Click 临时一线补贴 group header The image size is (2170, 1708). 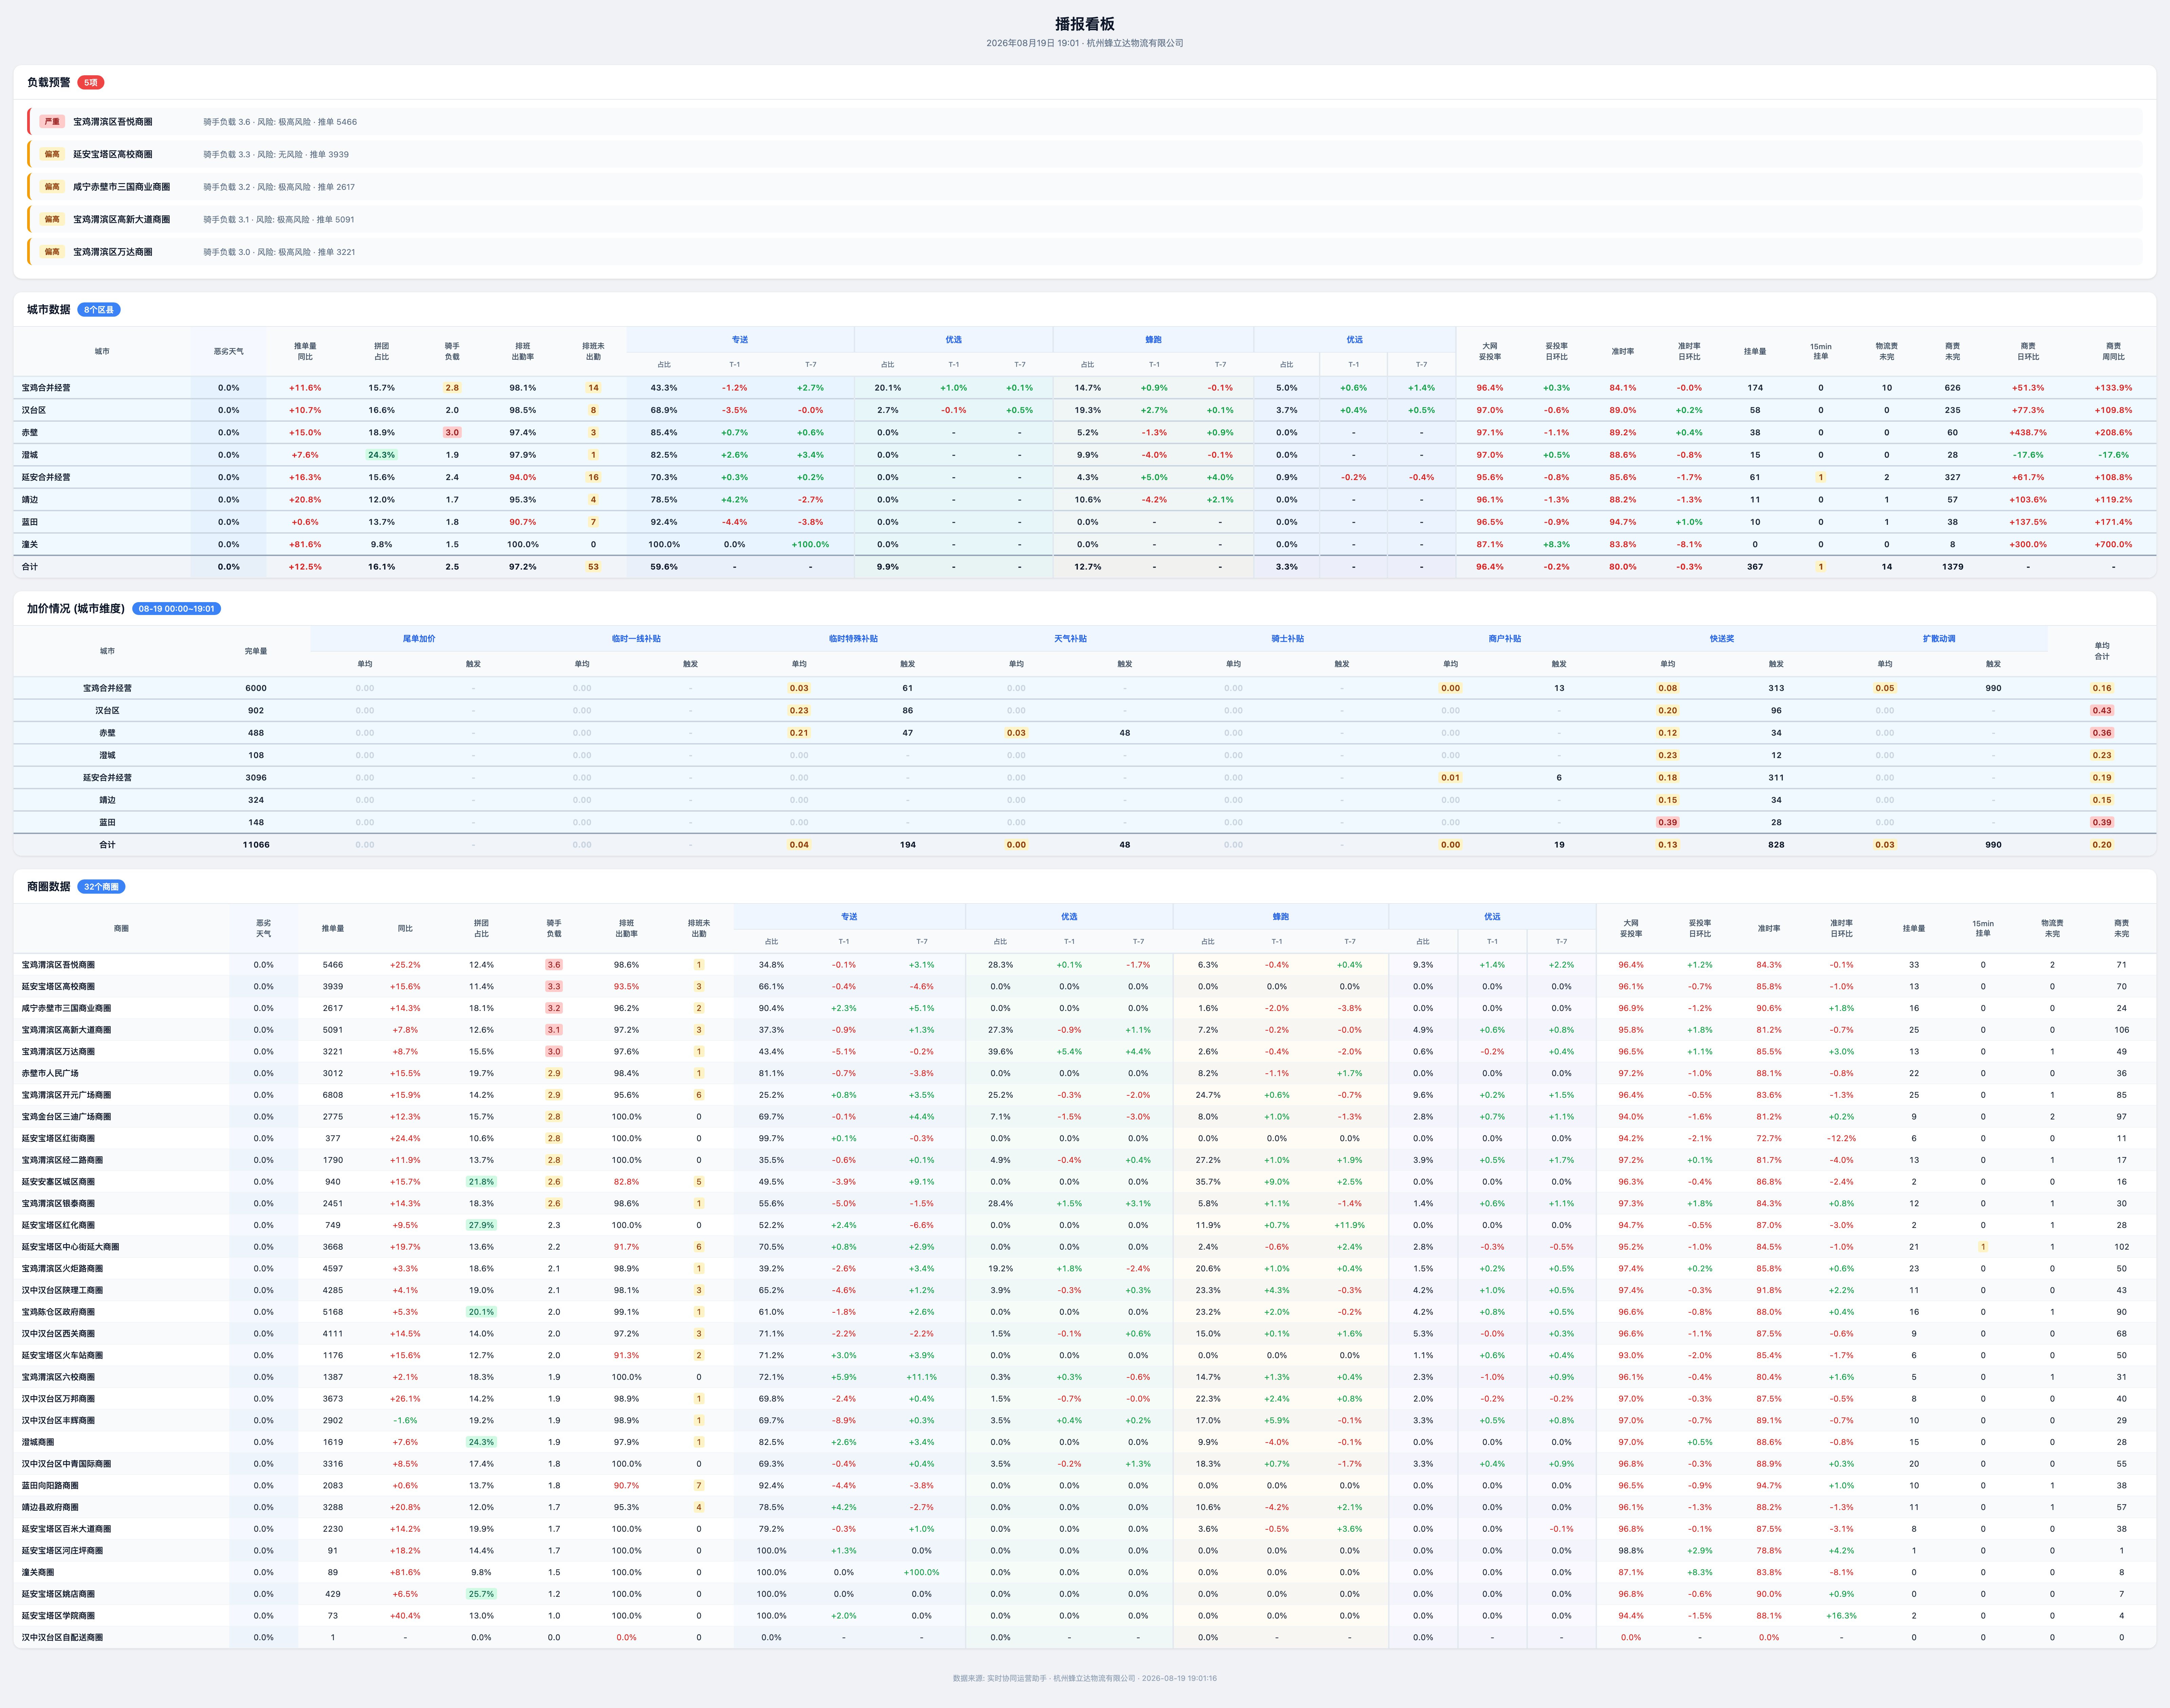[636, 639]
